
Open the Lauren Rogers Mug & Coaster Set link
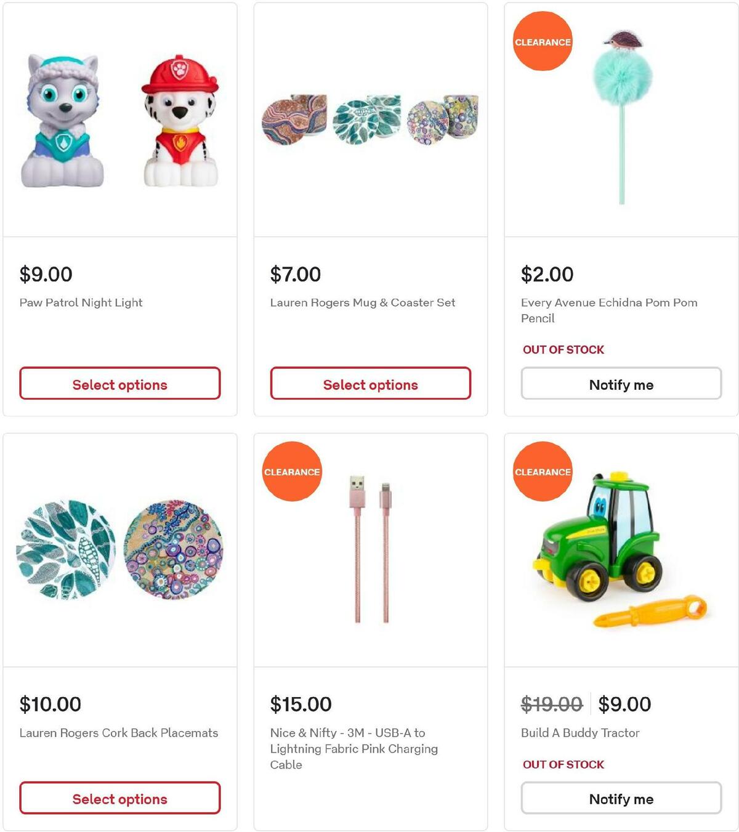[x=363, y=302]
